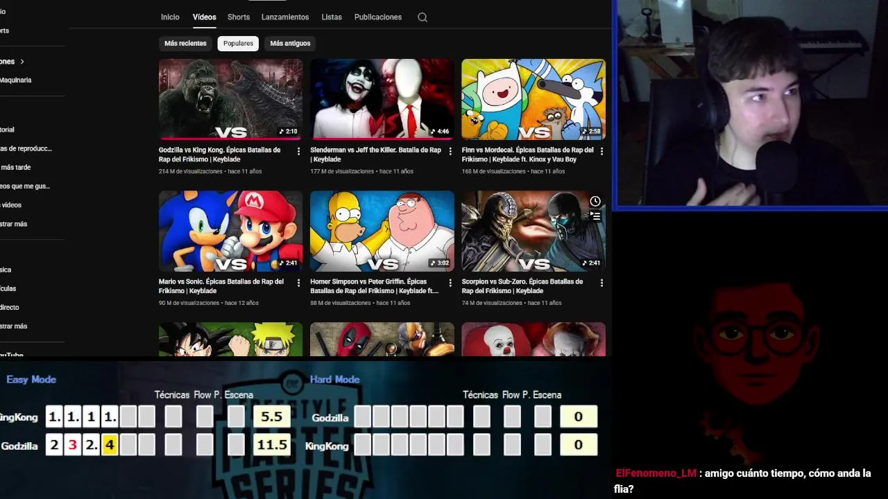Play the Finn vs Mordecai thumbnail

533,99
